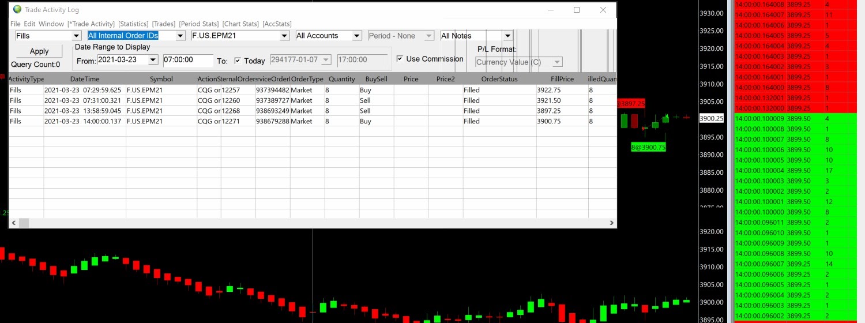Switch to the [*Trade Activity] tab

(x=91, y=24)
